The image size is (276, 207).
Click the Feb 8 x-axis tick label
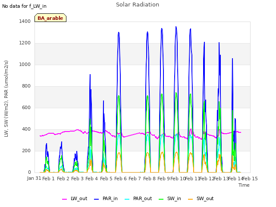click(x=149, y=179)
